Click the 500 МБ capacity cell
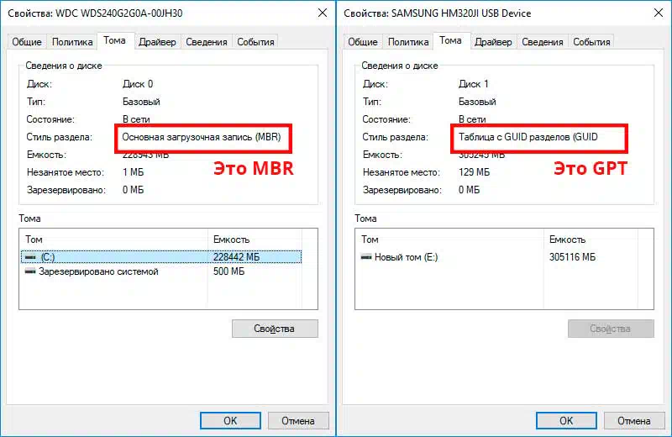The image size is (672, 437). (228, 271)
